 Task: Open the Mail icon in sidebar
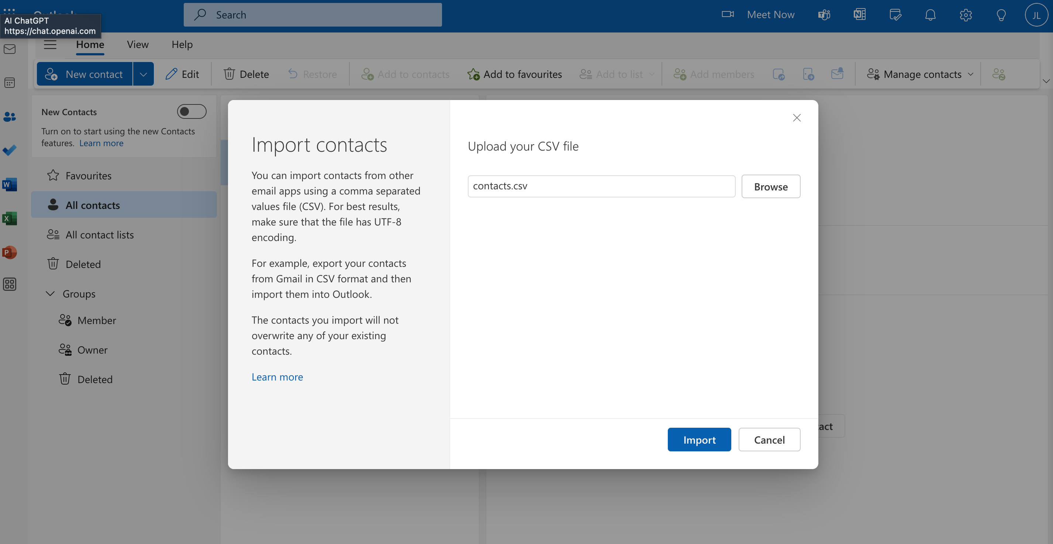pos(9,49)
